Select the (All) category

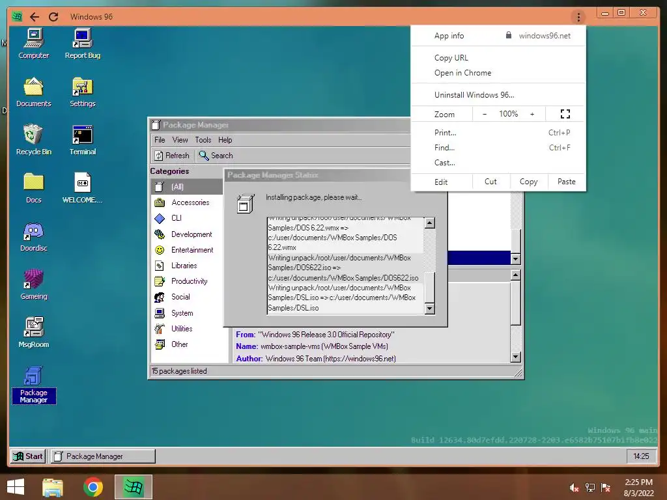pos(186,187)
